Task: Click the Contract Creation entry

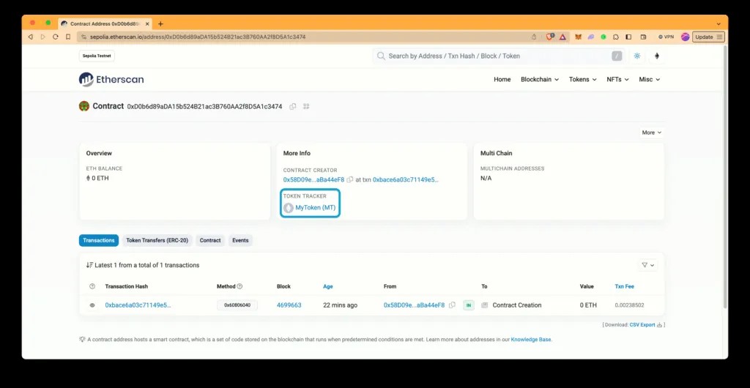Action: (516, 305)
